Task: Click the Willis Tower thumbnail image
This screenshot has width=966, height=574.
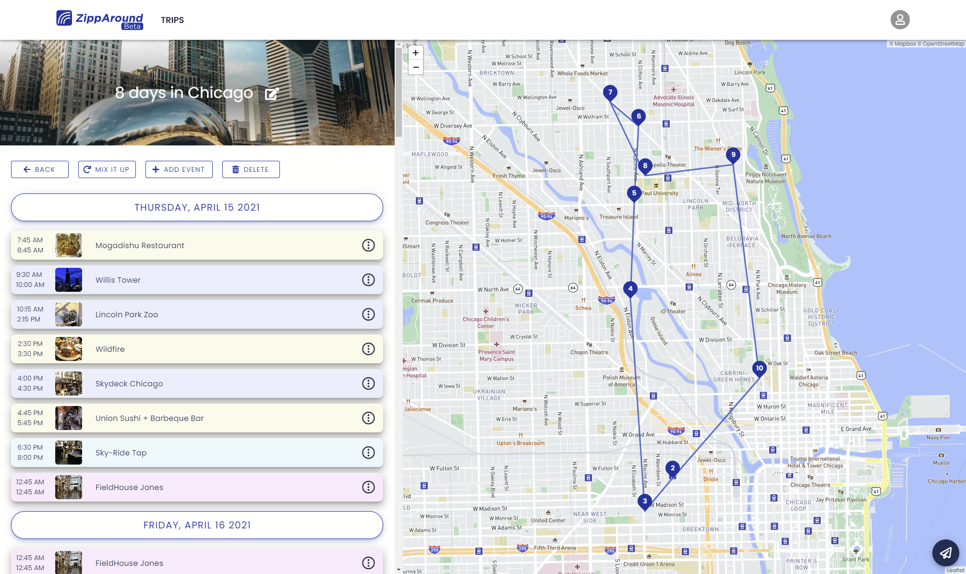Action: pyautogui.click(x=69, y=280)
